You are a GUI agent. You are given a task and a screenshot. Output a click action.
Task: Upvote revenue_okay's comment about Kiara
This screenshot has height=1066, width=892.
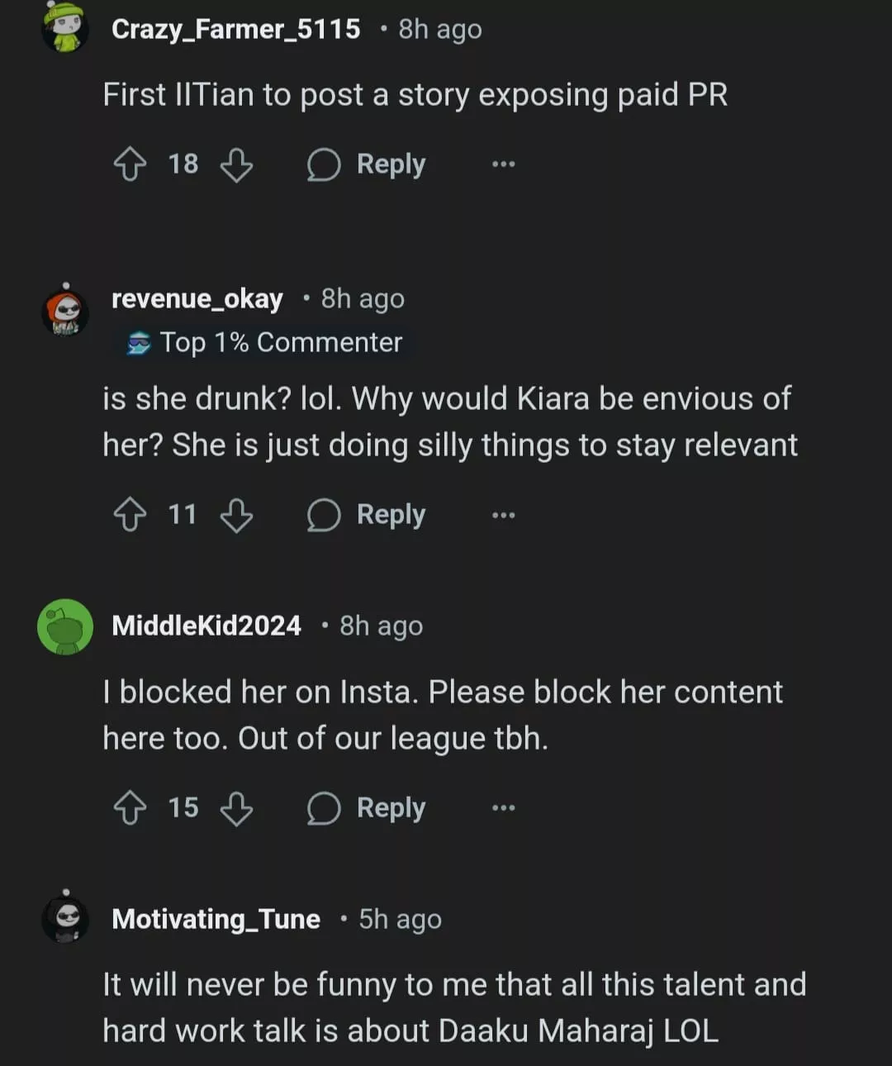click(130, 516)
